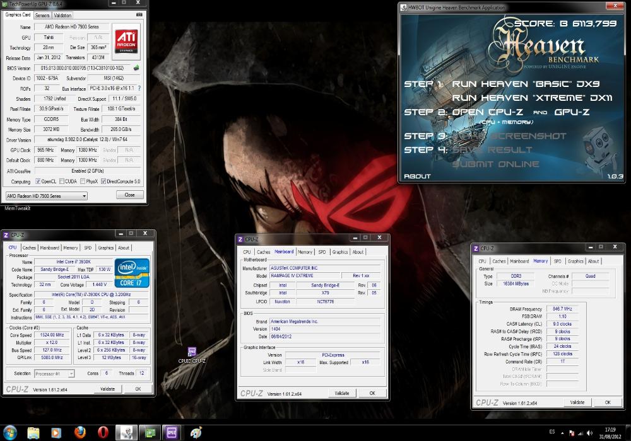
Task: Click the title bar icon of the Mainboard CPU-Z window
Action: 240,239
